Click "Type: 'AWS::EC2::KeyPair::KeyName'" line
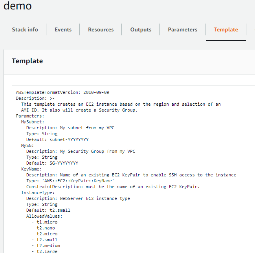The height and width of the screenshot is (253, 255). [70, 181]
